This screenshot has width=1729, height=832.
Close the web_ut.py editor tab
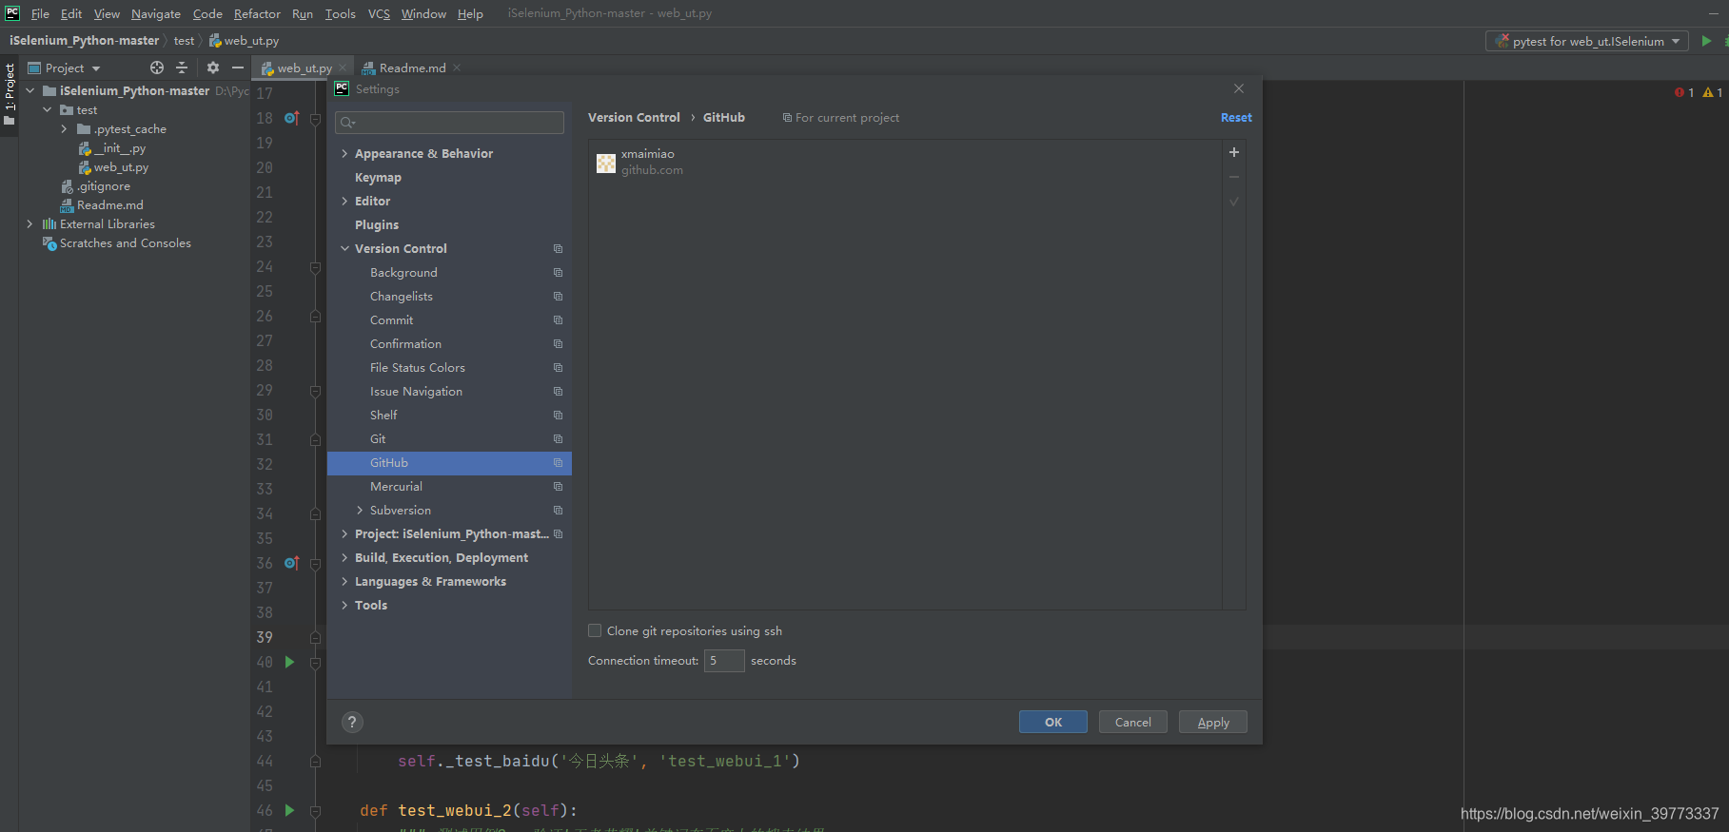click(343, 68)
